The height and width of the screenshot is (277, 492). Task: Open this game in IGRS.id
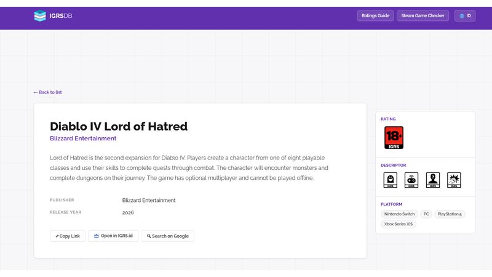[113, 236]
